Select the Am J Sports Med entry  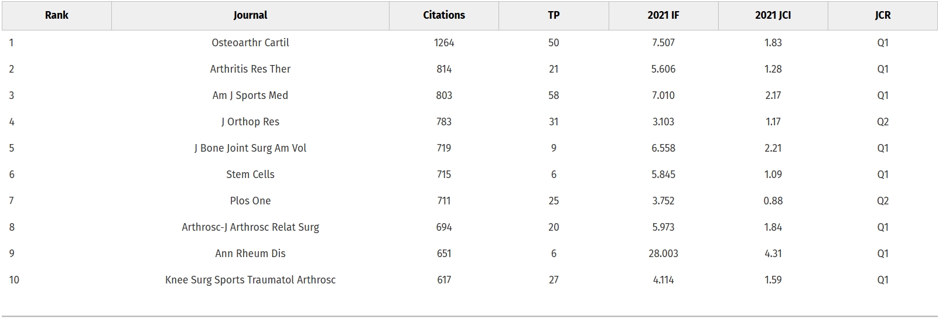point(250,95)
